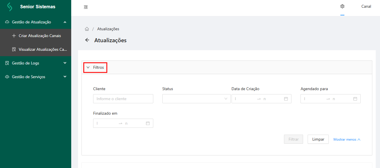Go back using the arrow icon
Screen dimensions: 380x168
[x=87, y=40]
